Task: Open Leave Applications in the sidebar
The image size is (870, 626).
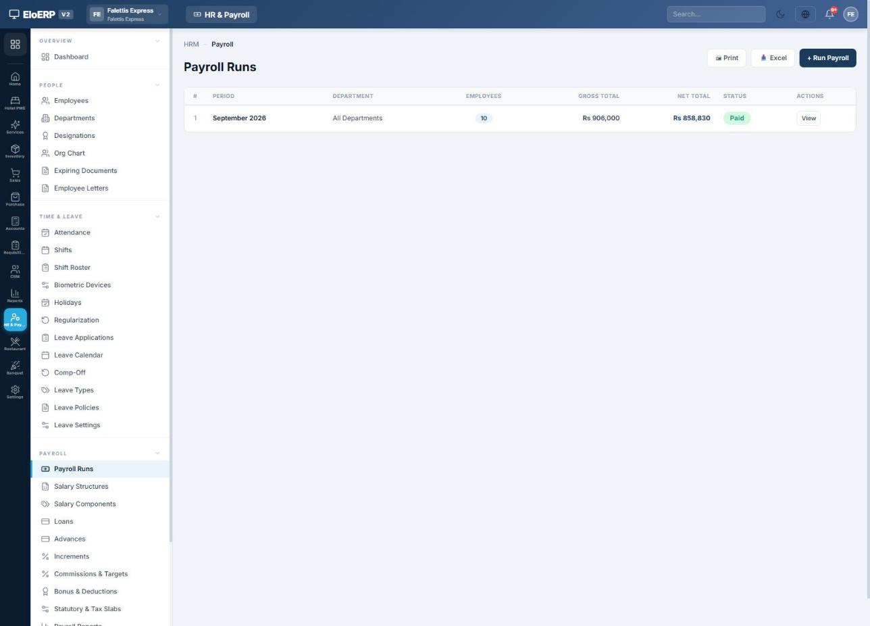Action: [100, 338]
